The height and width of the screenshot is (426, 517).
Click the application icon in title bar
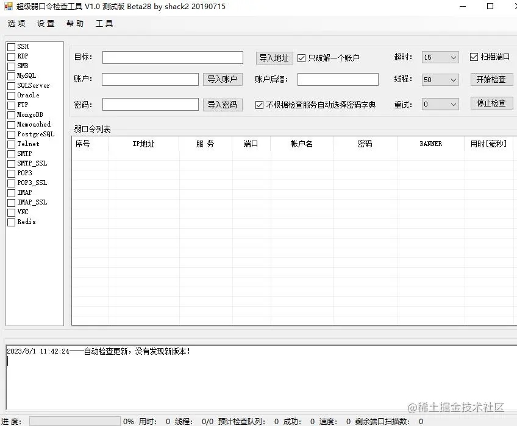tap(8, 6)
